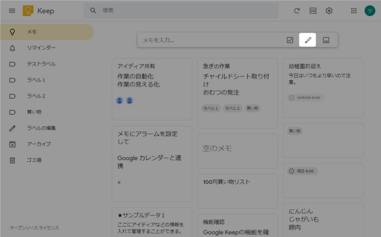This screenshot has width=381, height=237.
Task: Click the 検索 search field
Action: point(186,11)
